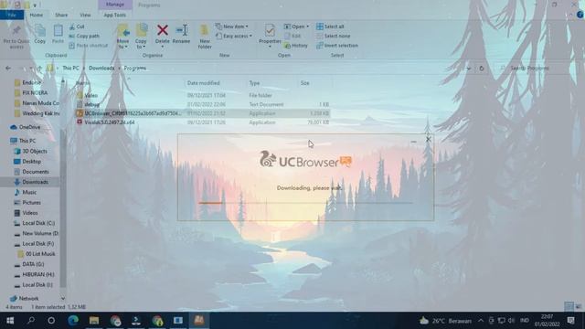Expand the Easy access dropdown
The image size is (585, 329).
pyautogui.click(x=234, y=36)
